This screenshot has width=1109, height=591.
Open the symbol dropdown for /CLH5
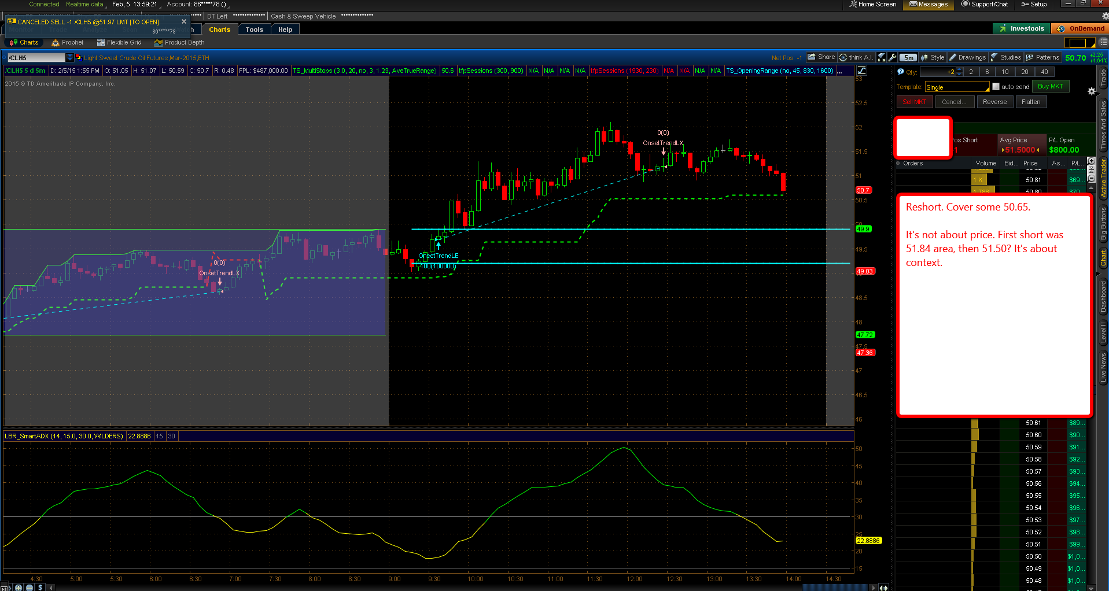click(x=70, y=57)
